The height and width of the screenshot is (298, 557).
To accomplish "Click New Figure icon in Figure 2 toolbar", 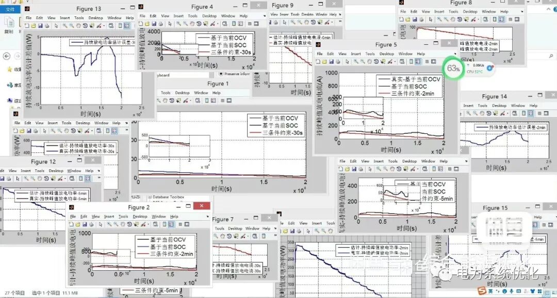I will [x=71, y=224].
